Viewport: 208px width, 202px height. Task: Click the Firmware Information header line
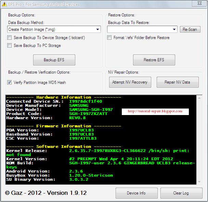click(x=64, y=126)
